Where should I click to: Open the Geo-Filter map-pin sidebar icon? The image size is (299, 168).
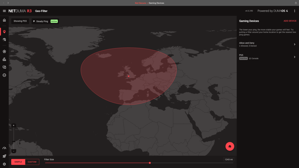pos(4,32)
